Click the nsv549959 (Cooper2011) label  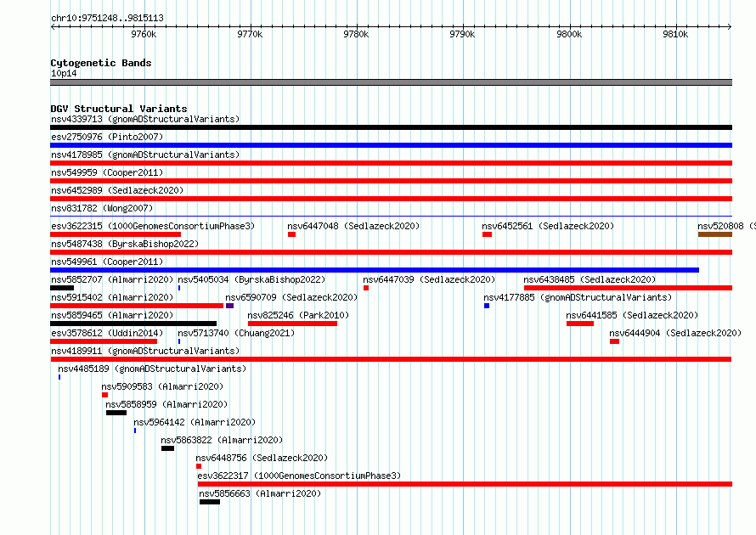(x=107, y=172)
